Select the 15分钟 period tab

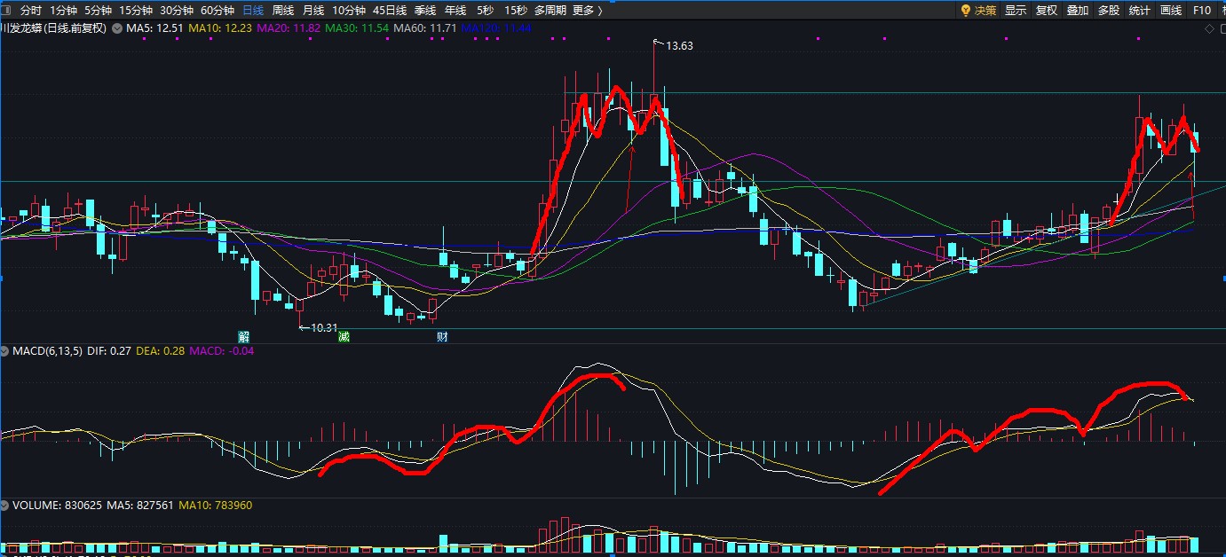(136, 11)
